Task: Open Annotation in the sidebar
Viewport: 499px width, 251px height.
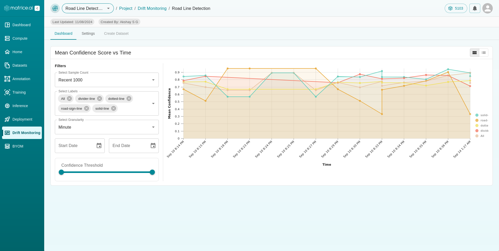Action: point(22,79)
